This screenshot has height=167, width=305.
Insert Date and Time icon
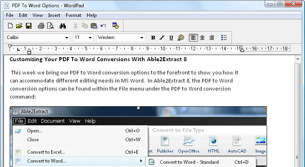115,26
